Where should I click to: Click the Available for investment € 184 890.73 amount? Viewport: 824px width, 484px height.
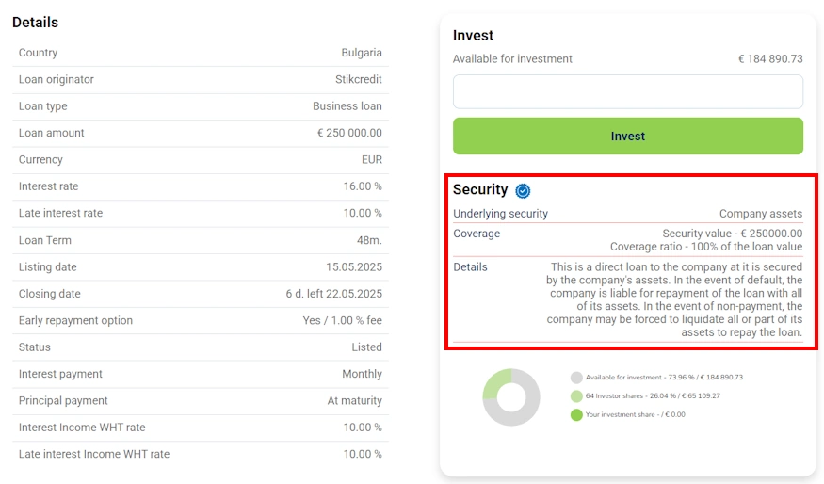pyautogui.click(x=770, y=59)
